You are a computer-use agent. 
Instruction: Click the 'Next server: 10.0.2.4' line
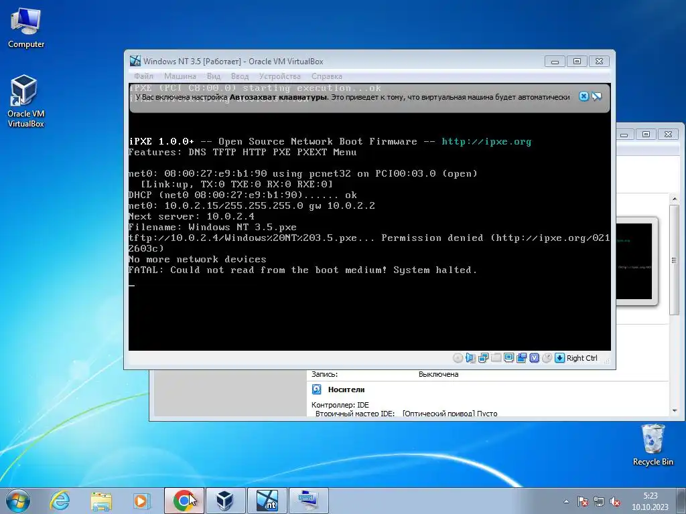coord(191,216)
